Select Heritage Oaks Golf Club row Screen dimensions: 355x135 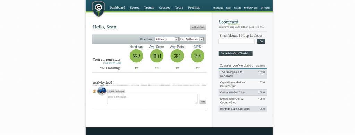coord(243,109)
